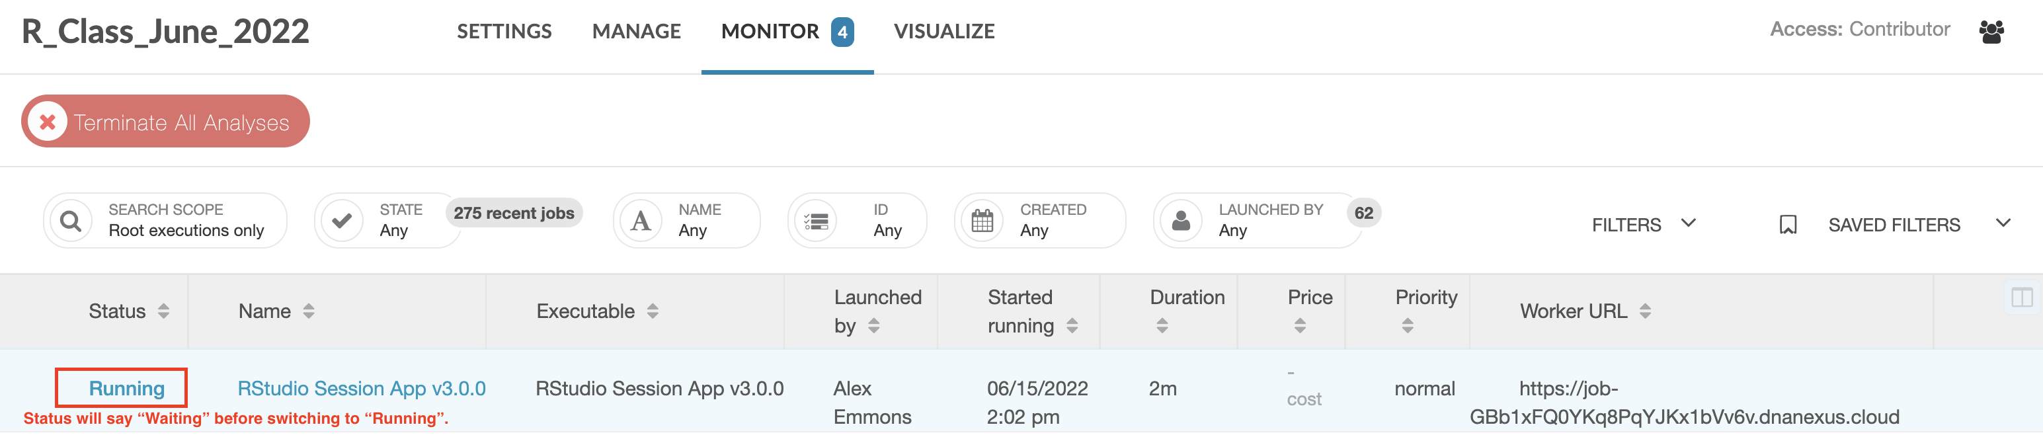Open the RStudio Session App v3.0.0 link

point(362,388)
